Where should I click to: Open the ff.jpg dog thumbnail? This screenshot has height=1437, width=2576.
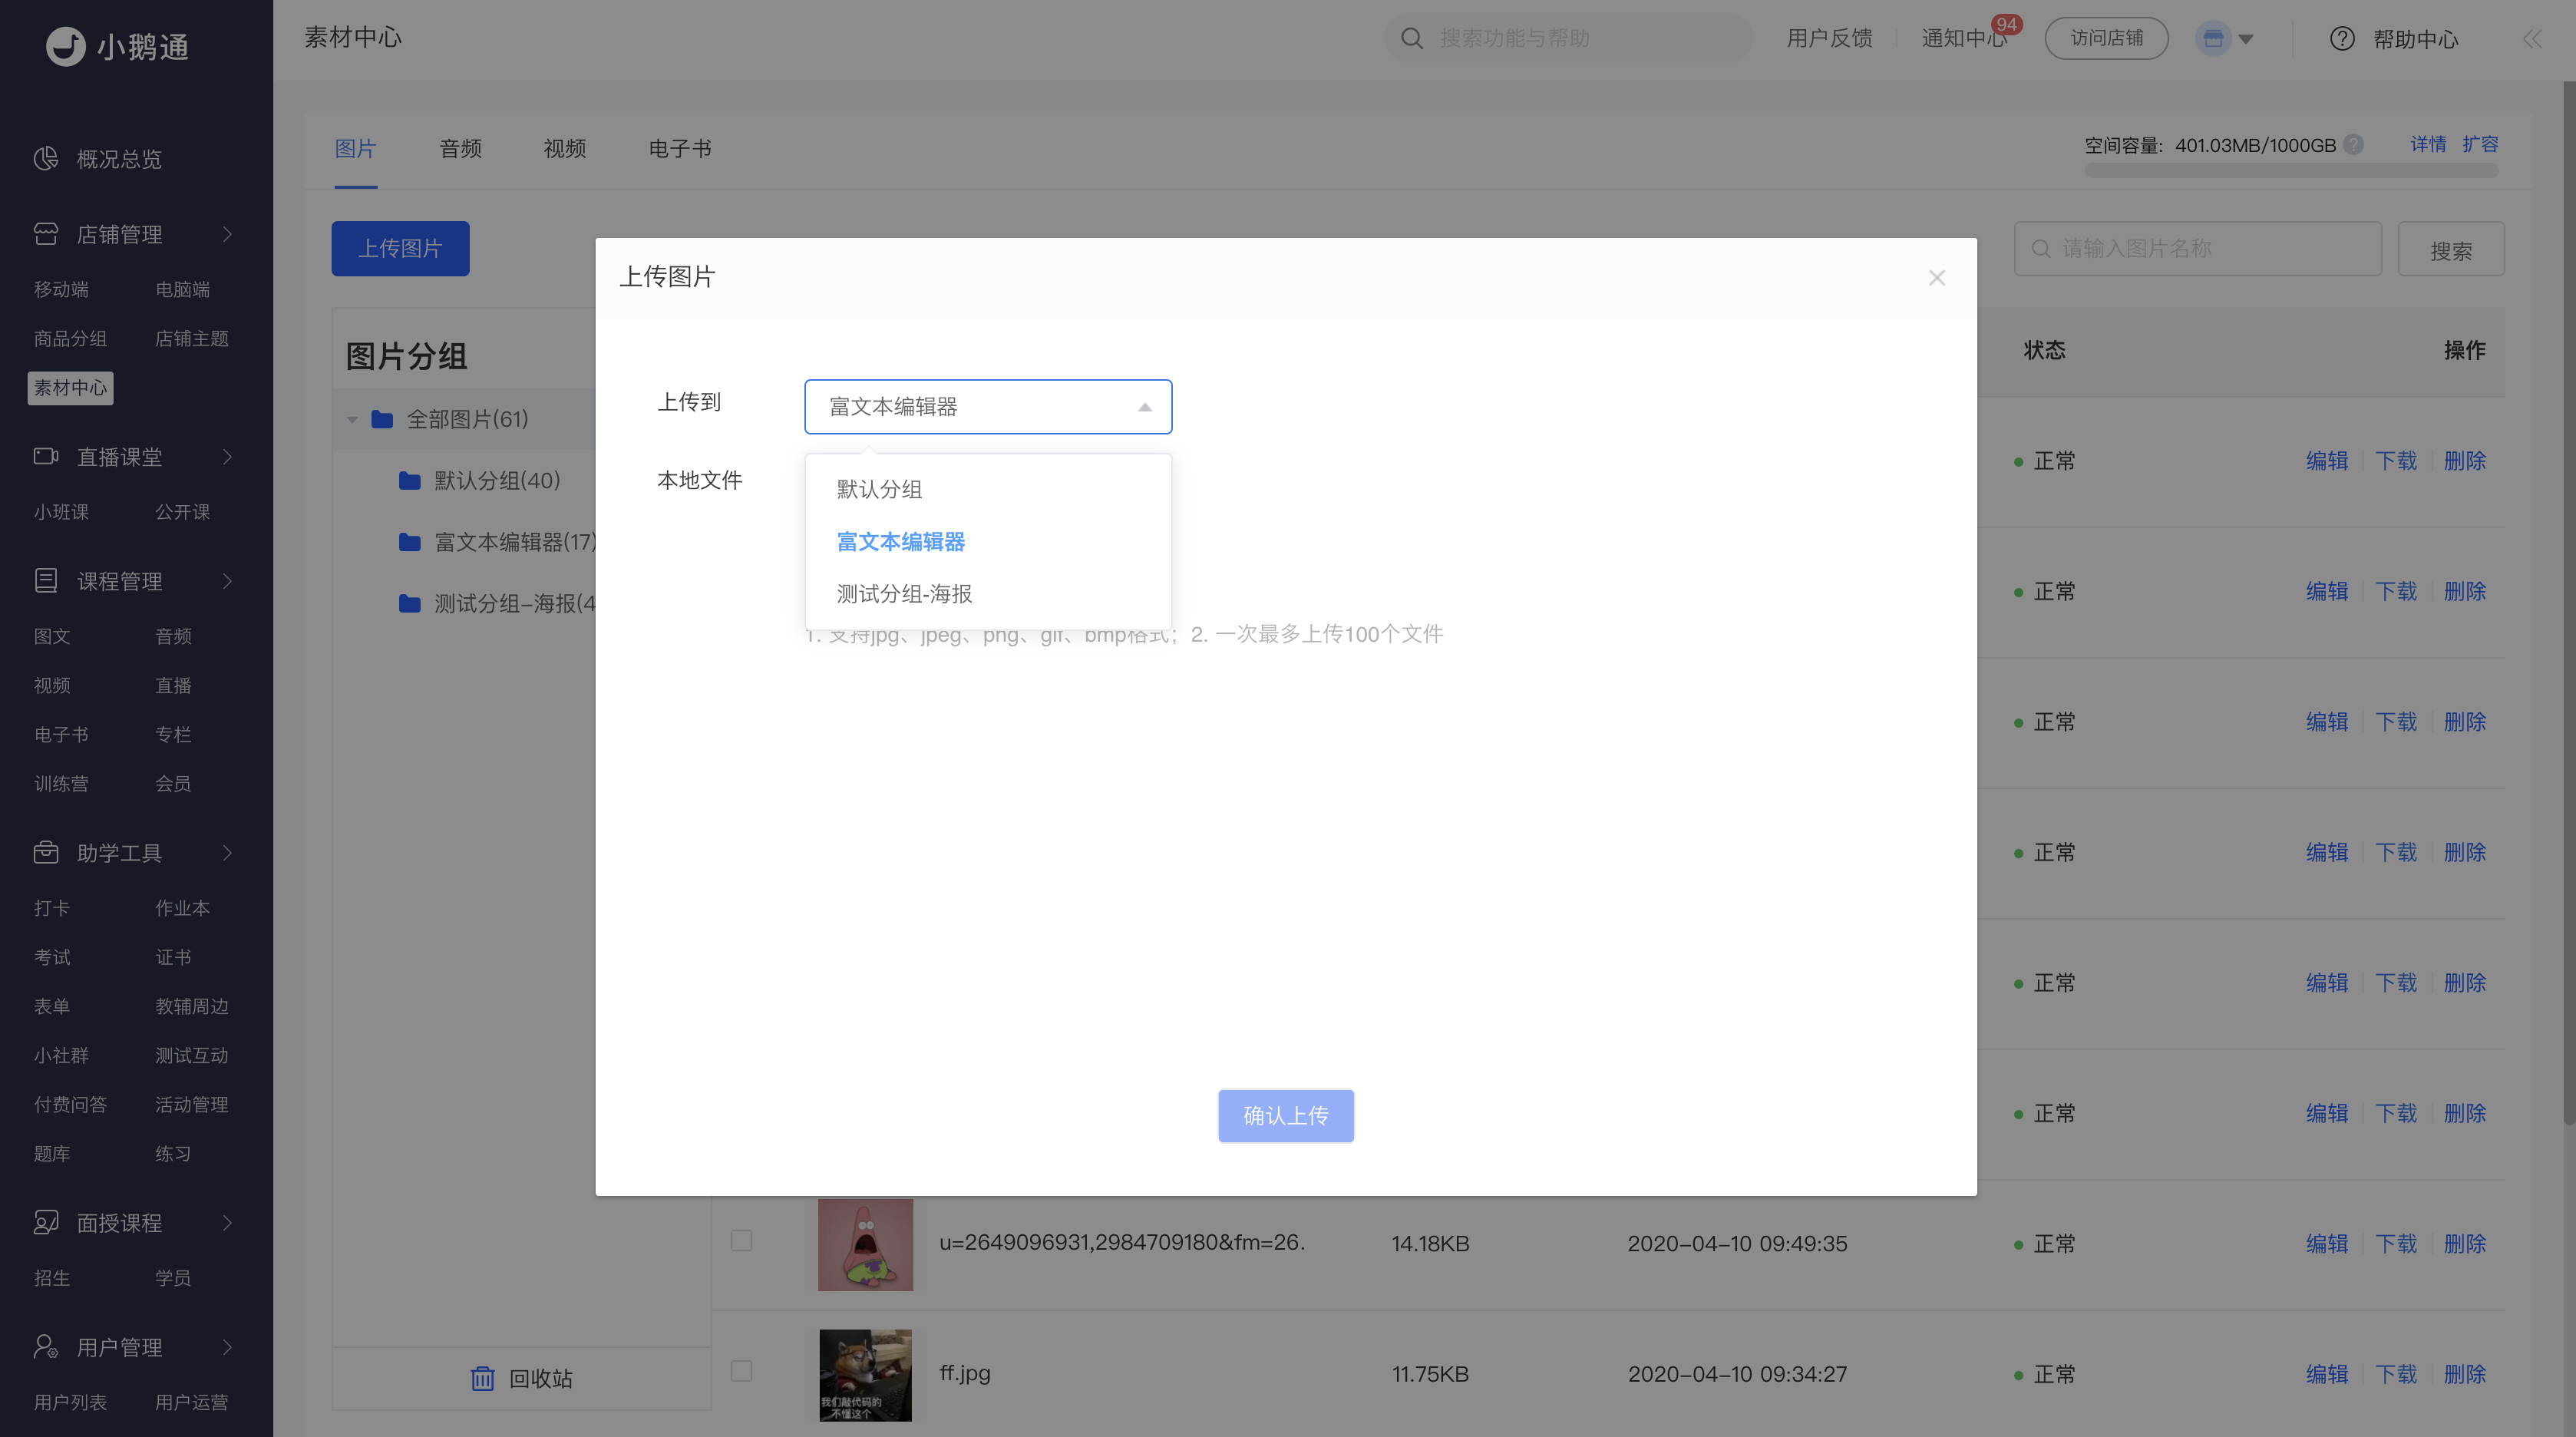pyautogui.click(x=866, y=1375)
